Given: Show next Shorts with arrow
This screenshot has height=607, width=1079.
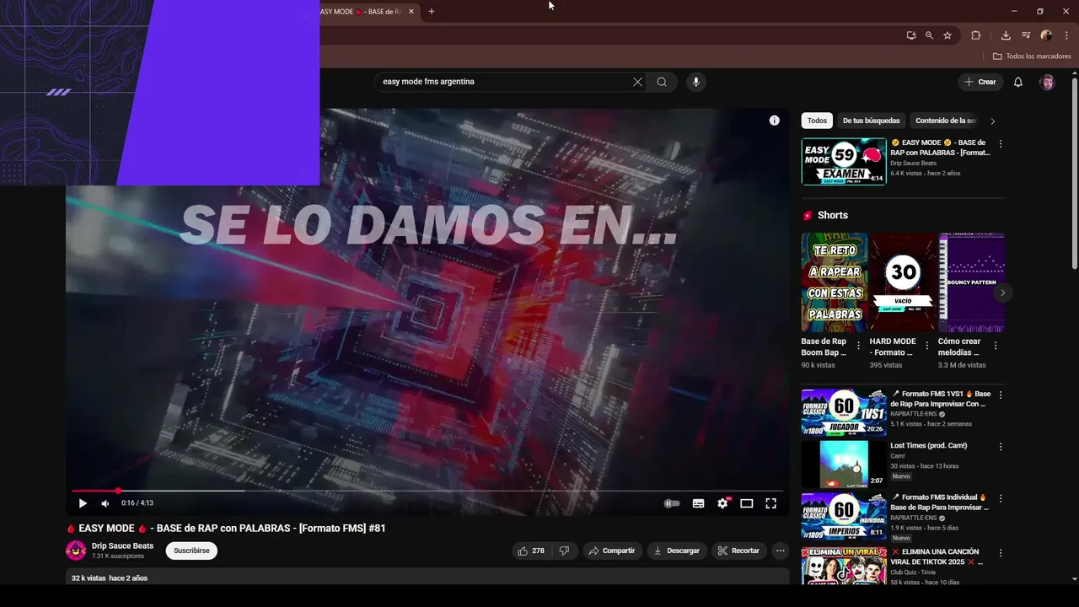Looking at the screenshot, I should (1002, 293).
